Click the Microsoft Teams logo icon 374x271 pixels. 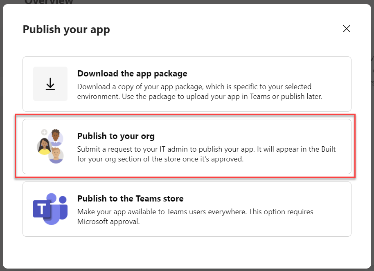coord(50,209)
